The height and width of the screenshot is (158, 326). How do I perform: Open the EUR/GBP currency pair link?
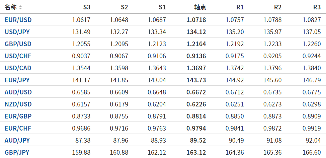(18, 116)
